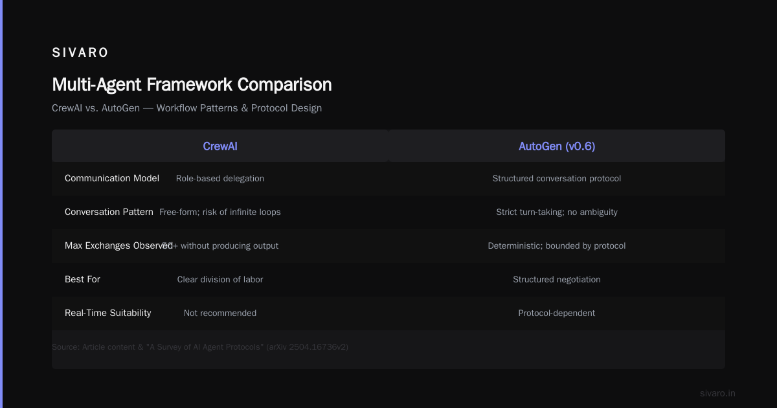This screenshot has width=777, height=408.
Task: Click 'Not recommended' cell
Action: pyautogui.click(x=220, y=313)
